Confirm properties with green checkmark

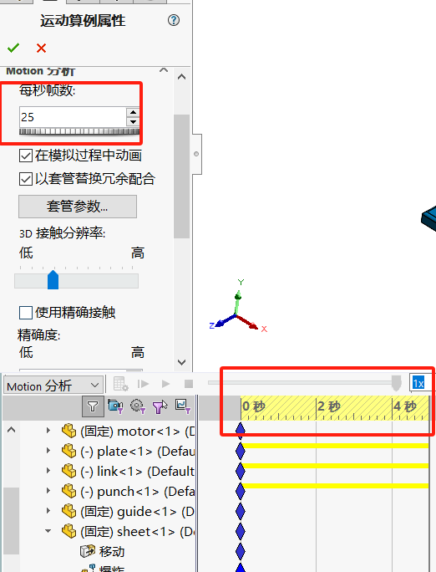point(13,48)
